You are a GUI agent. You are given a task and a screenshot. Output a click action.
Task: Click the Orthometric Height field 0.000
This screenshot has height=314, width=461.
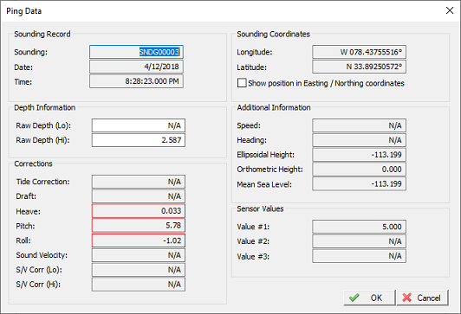(359, 170)
